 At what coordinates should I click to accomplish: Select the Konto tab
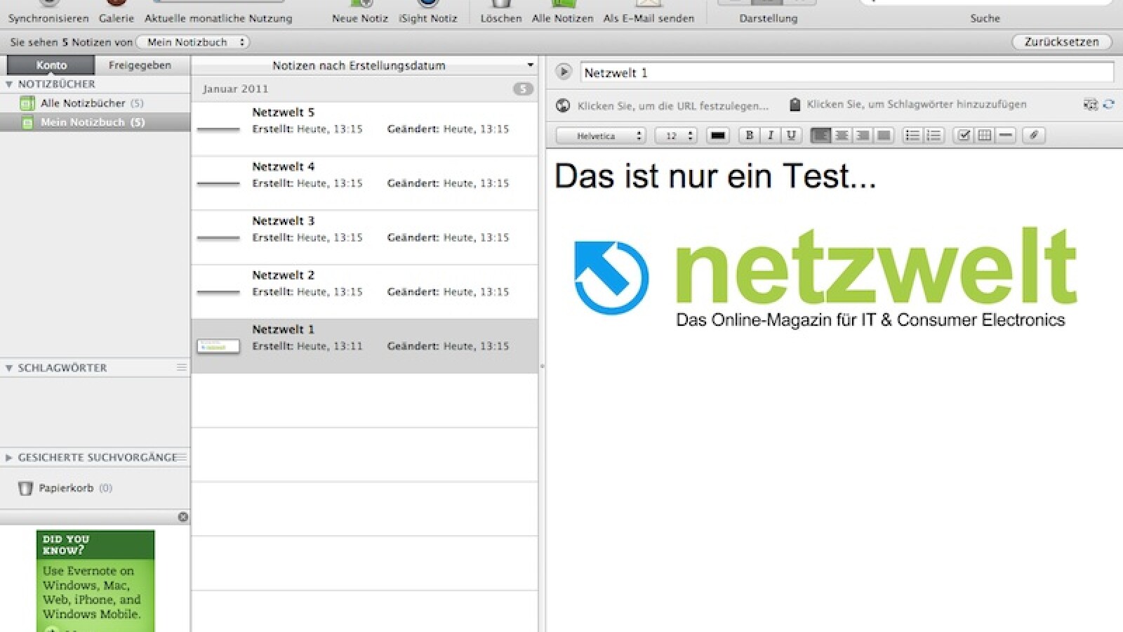(51, 65)
